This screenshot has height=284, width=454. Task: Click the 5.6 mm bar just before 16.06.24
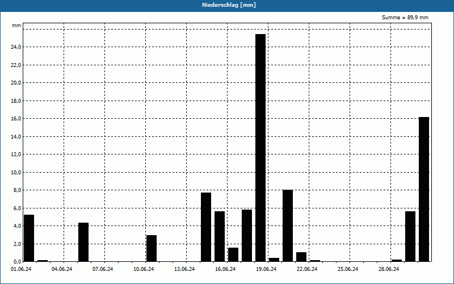click(220, 236)
